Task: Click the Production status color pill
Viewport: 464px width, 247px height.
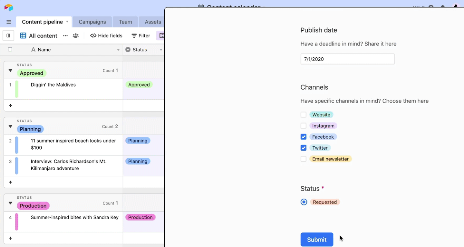Action: 33,205
